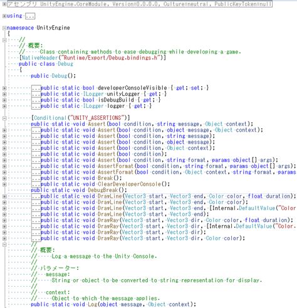Expand the collapsed using directives
This screenshot has width=297, height=308.
(4, 16)
